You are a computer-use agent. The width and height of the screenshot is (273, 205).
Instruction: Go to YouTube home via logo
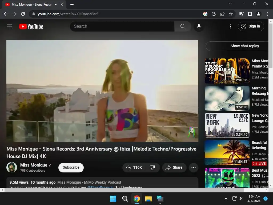tap(31, 26)
